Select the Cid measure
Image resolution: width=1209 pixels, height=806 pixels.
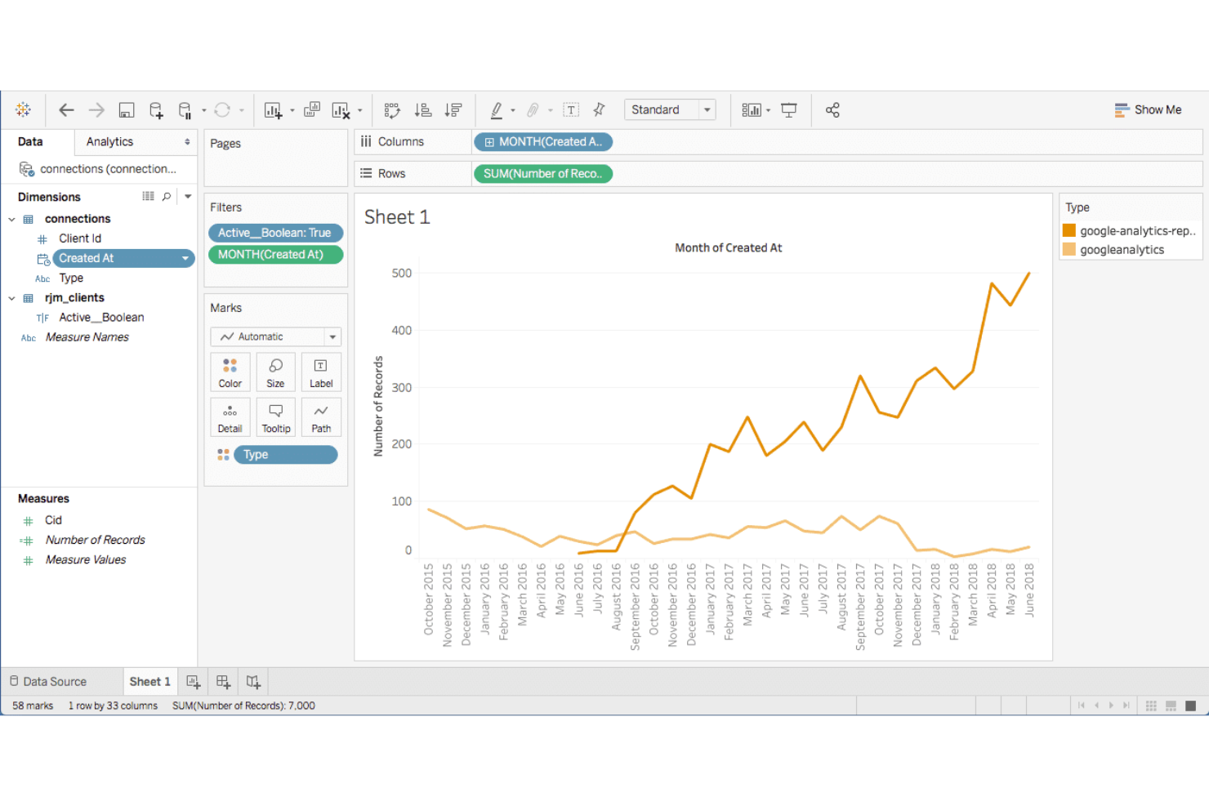[x=53, y=520]
